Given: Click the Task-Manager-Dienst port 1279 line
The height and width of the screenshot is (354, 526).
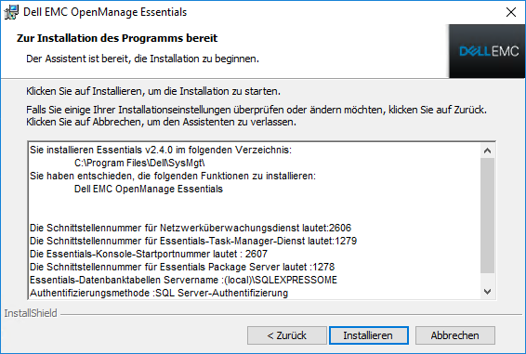Looking at the screenshot, I should pos(193,242).
